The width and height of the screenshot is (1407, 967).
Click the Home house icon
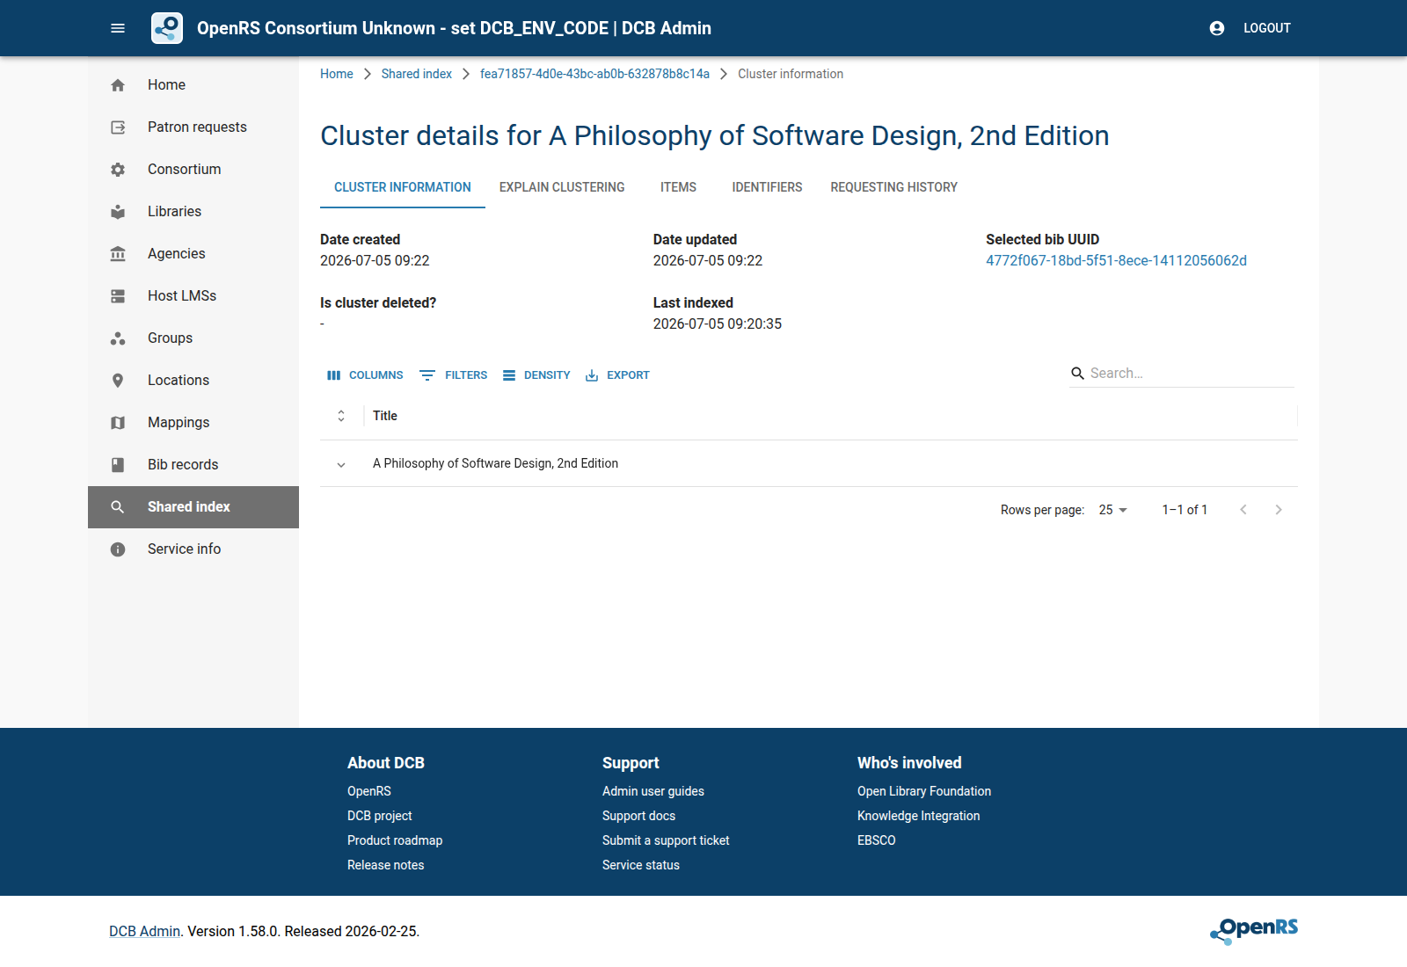click(118, 85)
